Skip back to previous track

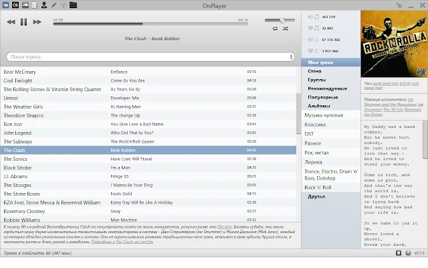click(x=11, y=22)
